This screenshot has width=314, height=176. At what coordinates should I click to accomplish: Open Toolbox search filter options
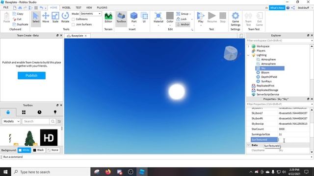pos(59,121)
